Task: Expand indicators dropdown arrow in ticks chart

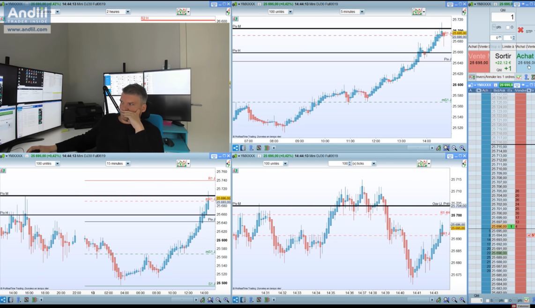Action: [429, 164]
